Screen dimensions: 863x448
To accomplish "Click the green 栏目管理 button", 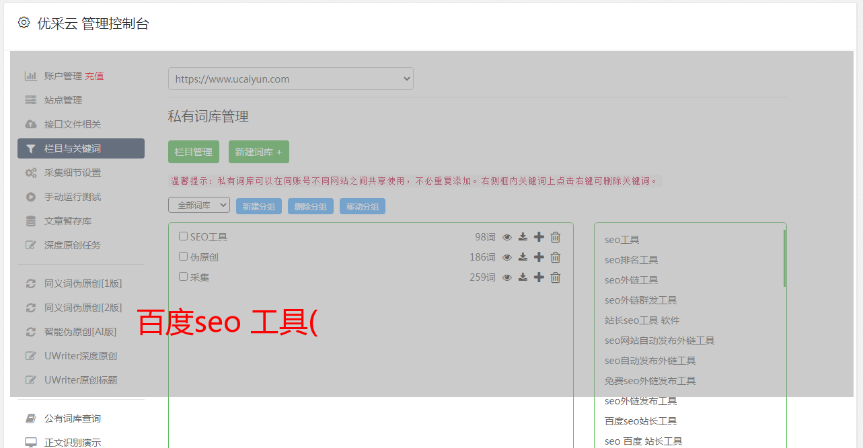I will [x=194, y=152].
